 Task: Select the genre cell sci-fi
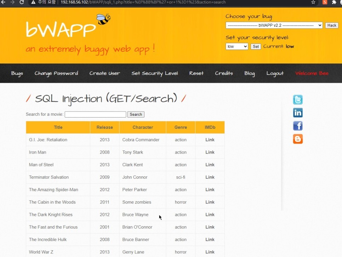tap(181, 177)
